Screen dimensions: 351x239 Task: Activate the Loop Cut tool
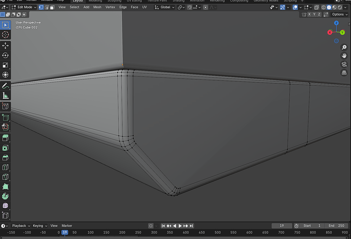[x=6, y=167]
